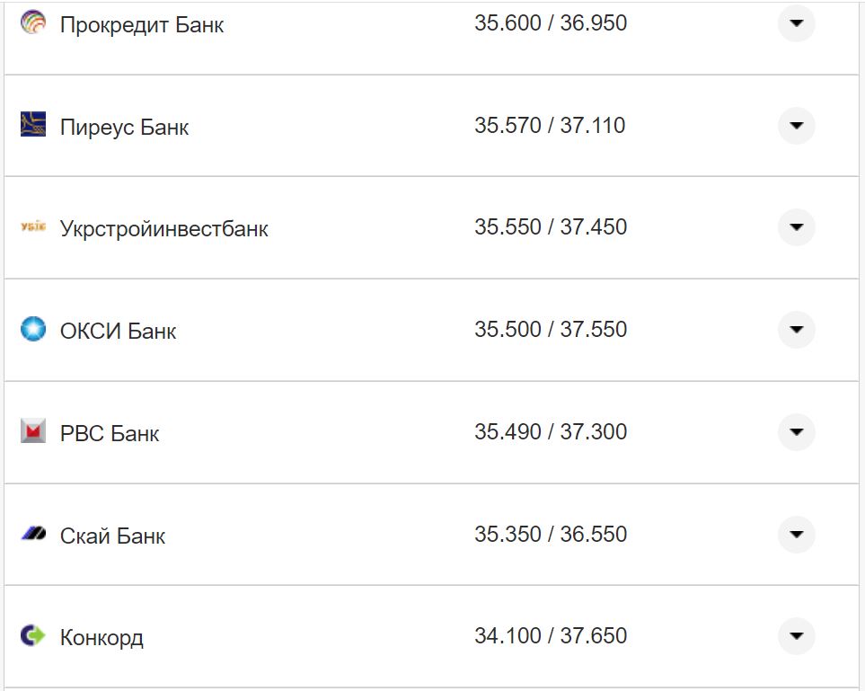Open the ОКСИ Банк dropdown arrow
This screenshot has width=865, height=691.
coord(796,330)
